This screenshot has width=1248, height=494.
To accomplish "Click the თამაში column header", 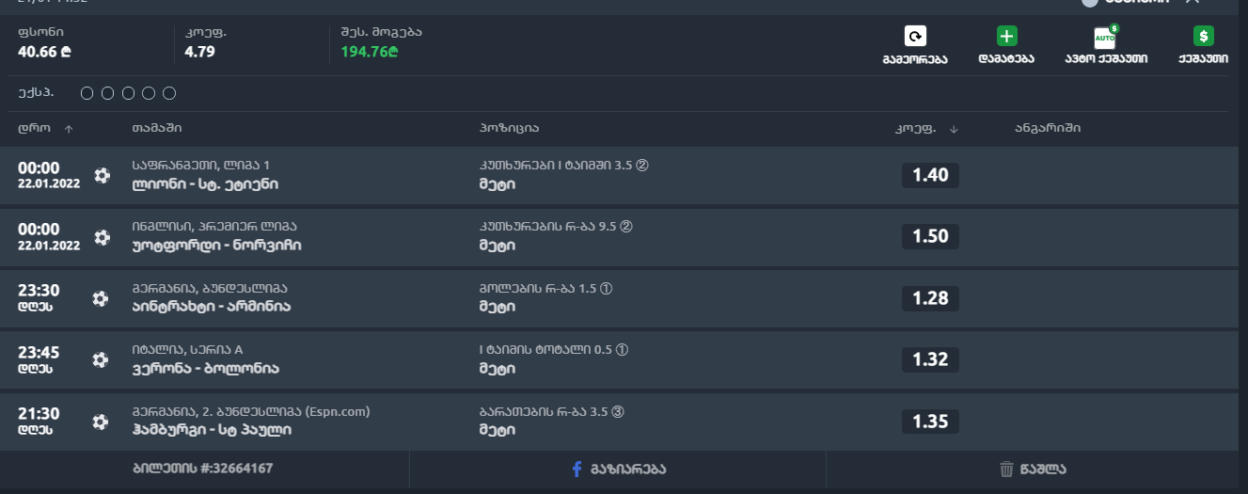I will [x=157, y=128].
